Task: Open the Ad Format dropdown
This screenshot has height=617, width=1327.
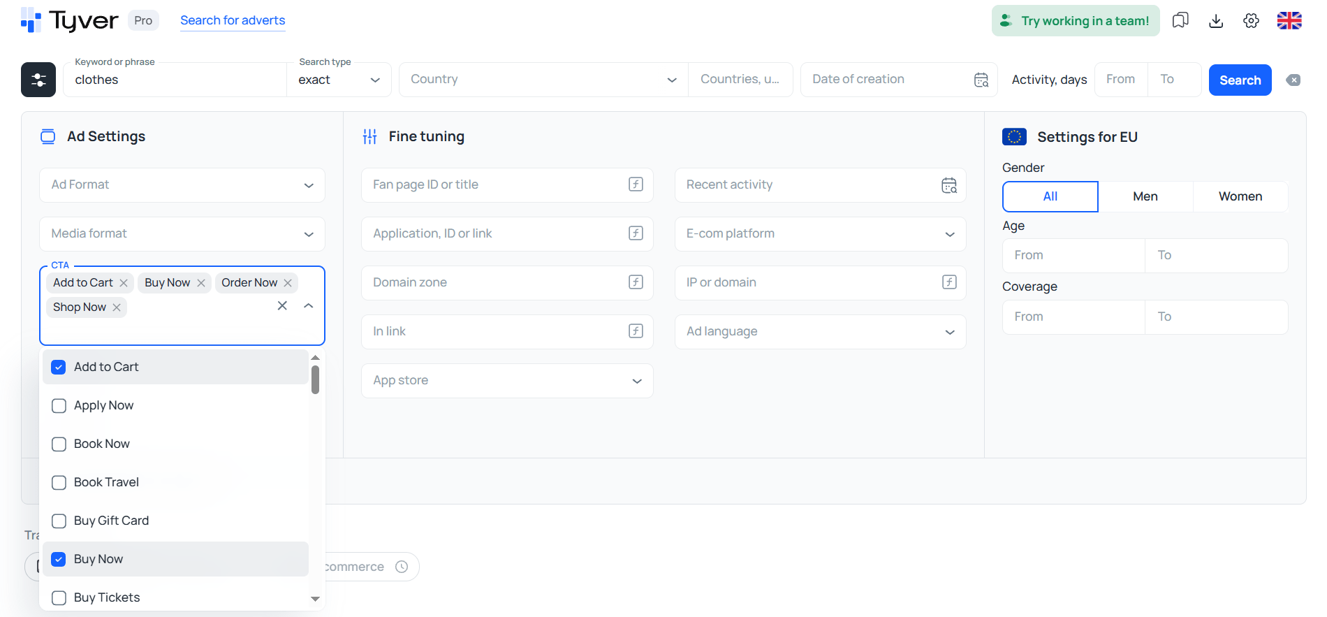Action: [182, 185]
